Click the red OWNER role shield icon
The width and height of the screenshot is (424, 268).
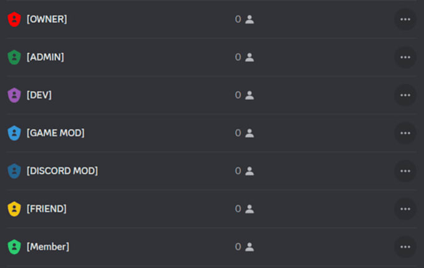click(14, 19)
